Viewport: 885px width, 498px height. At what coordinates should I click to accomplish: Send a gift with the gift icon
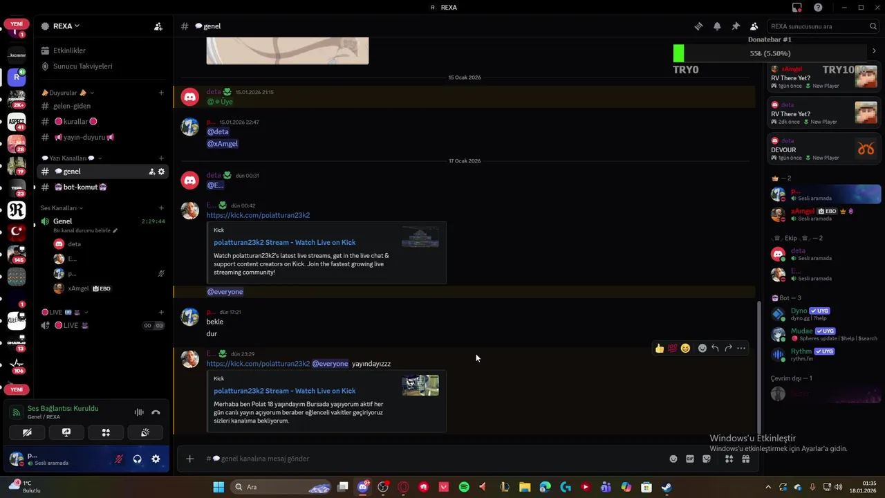pyautogui.click(x=746, y=459)
